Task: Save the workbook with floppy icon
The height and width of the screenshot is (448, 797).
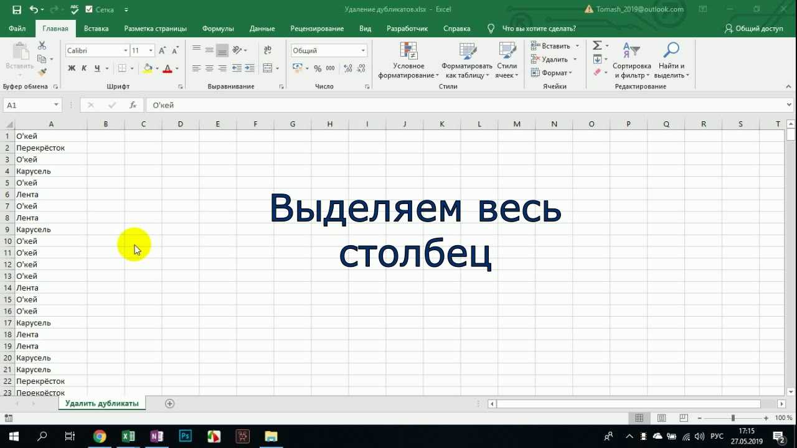Action: (x=17, y=9)
